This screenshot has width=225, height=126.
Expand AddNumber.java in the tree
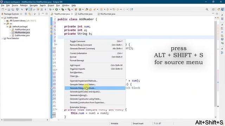(x=10, y=29)
